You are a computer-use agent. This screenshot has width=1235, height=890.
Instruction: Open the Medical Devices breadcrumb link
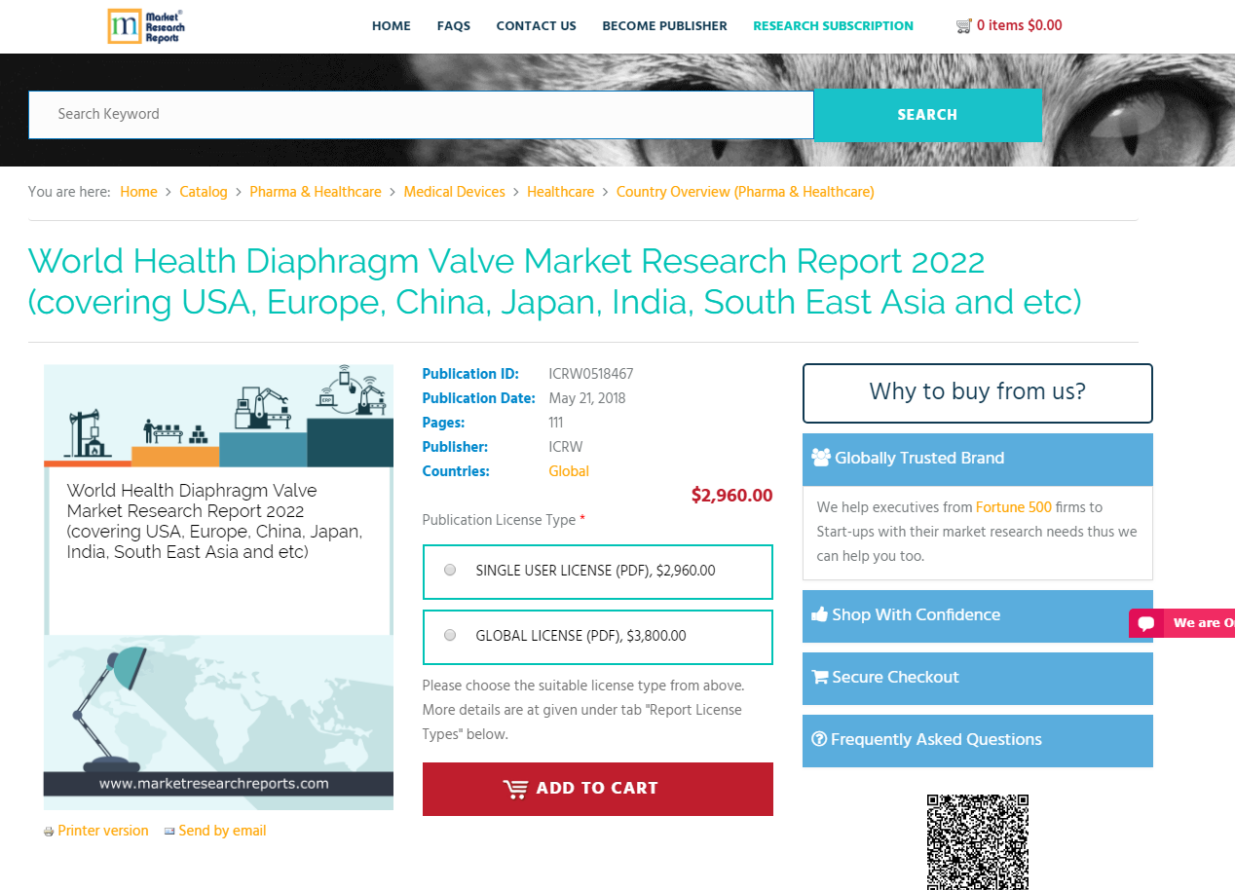click(x=454, y=192)
